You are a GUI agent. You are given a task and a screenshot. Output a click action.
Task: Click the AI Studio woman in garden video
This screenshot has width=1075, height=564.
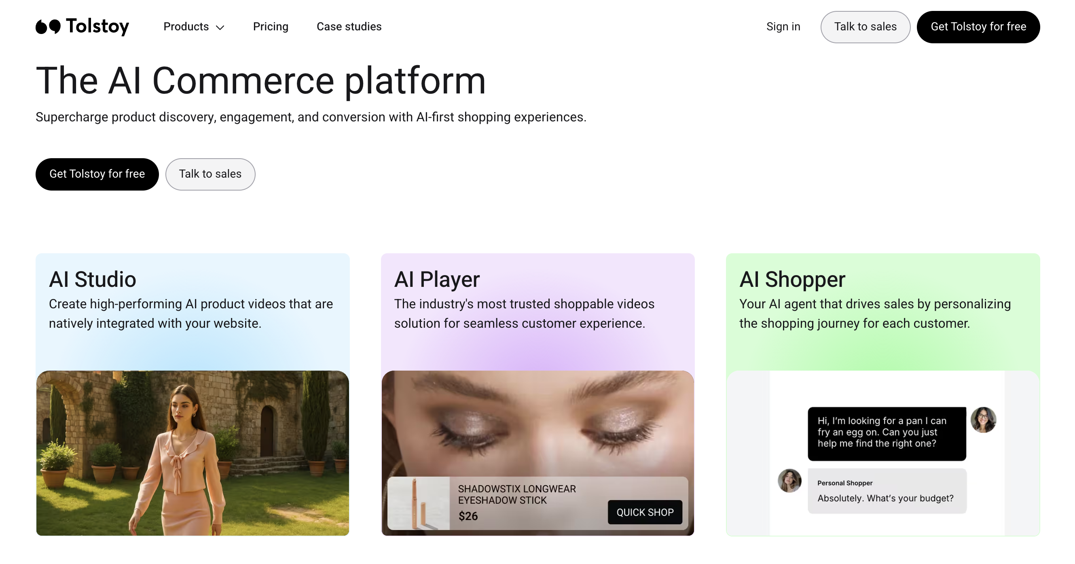coord(193,453)
